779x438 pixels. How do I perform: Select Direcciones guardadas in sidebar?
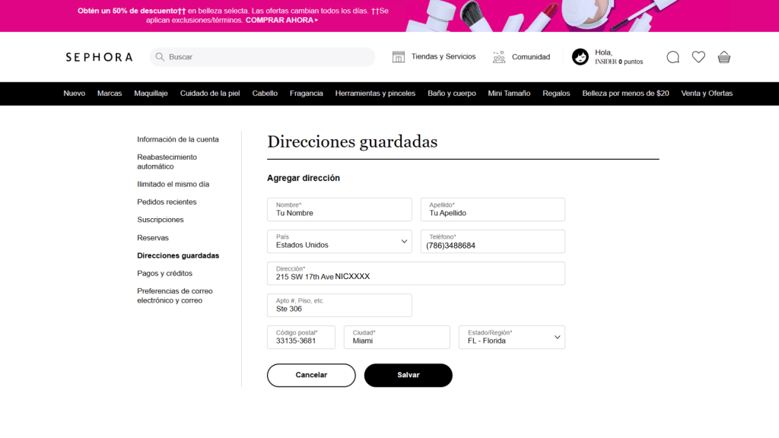coord(178,255)
